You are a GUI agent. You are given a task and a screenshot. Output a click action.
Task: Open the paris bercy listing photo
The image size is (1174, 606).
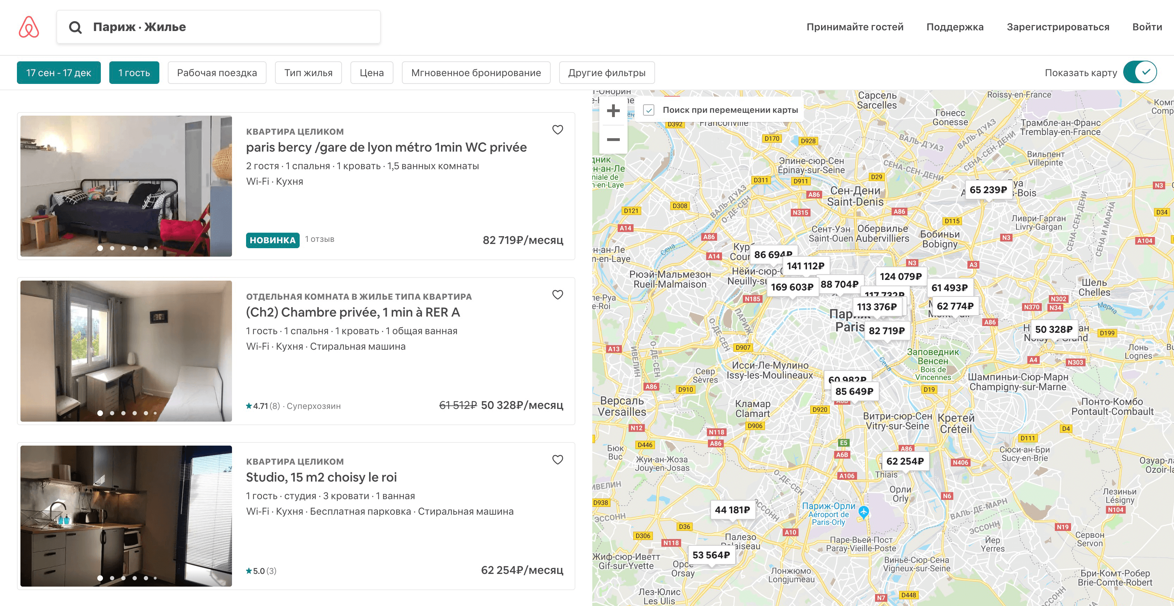click(x=126, y=186)
